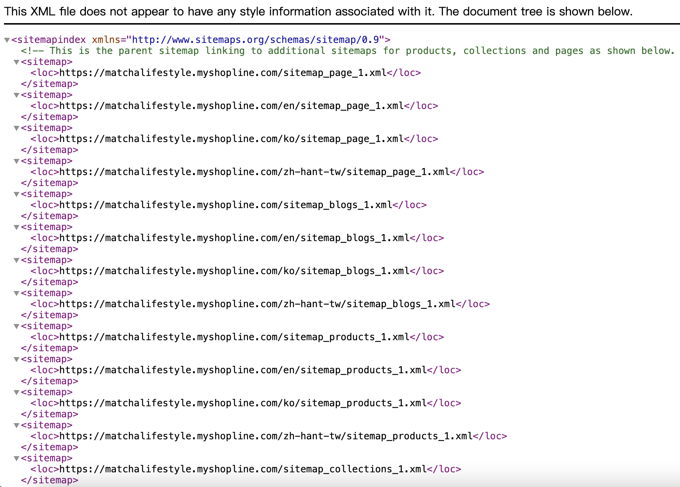680x487 pixels.
Task: Collapse sitemap node containing ko/sitemap_products_1.xml
Action: click(17, 392)
